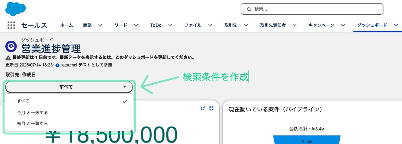402x144 pixels.
Task: Click the Salesforce cloud logo
Action: 15,9
